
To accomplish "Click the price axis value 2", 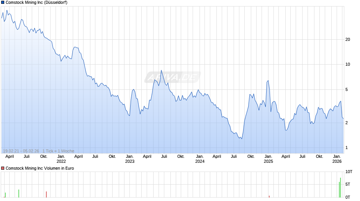I will (x=347, y=123).
